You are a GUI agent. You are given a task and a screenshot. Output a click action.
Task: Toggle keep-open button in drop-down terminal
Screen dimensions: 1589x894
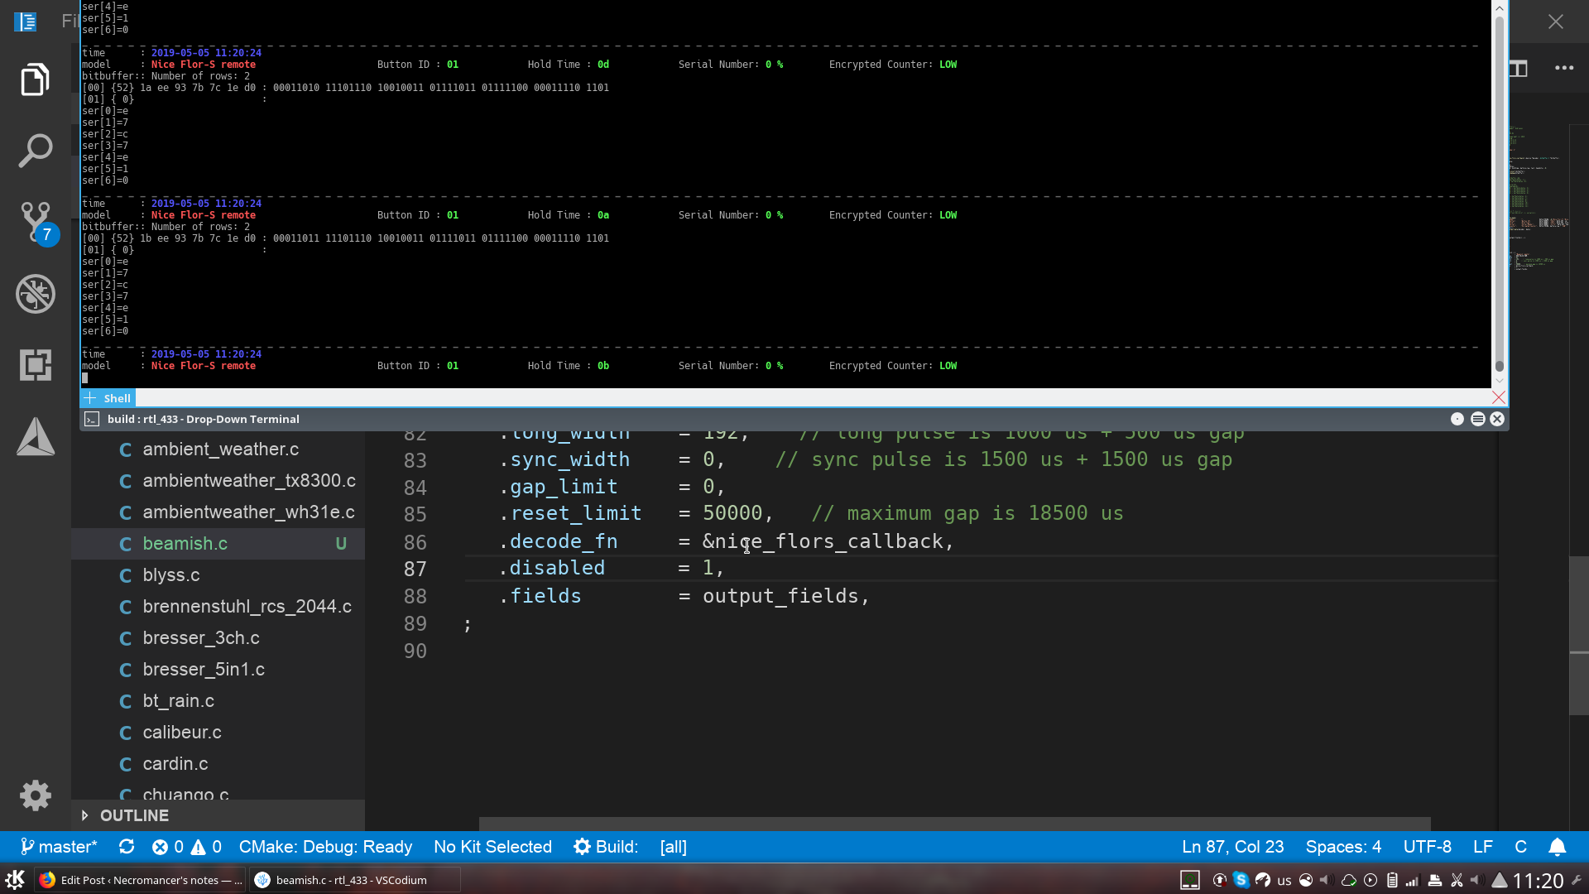(1457, 419)
